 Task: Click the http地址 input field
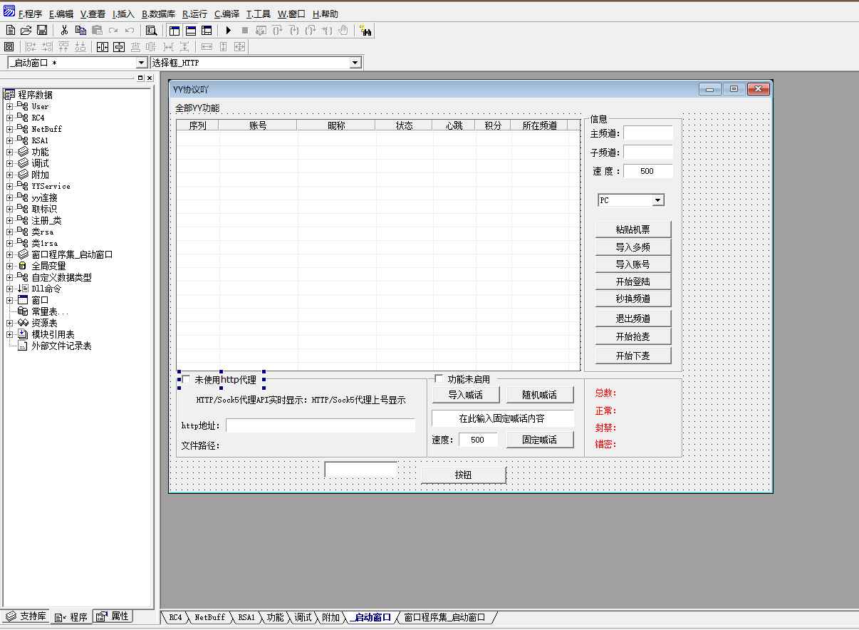pyautogui.click(x=321, y=425)
